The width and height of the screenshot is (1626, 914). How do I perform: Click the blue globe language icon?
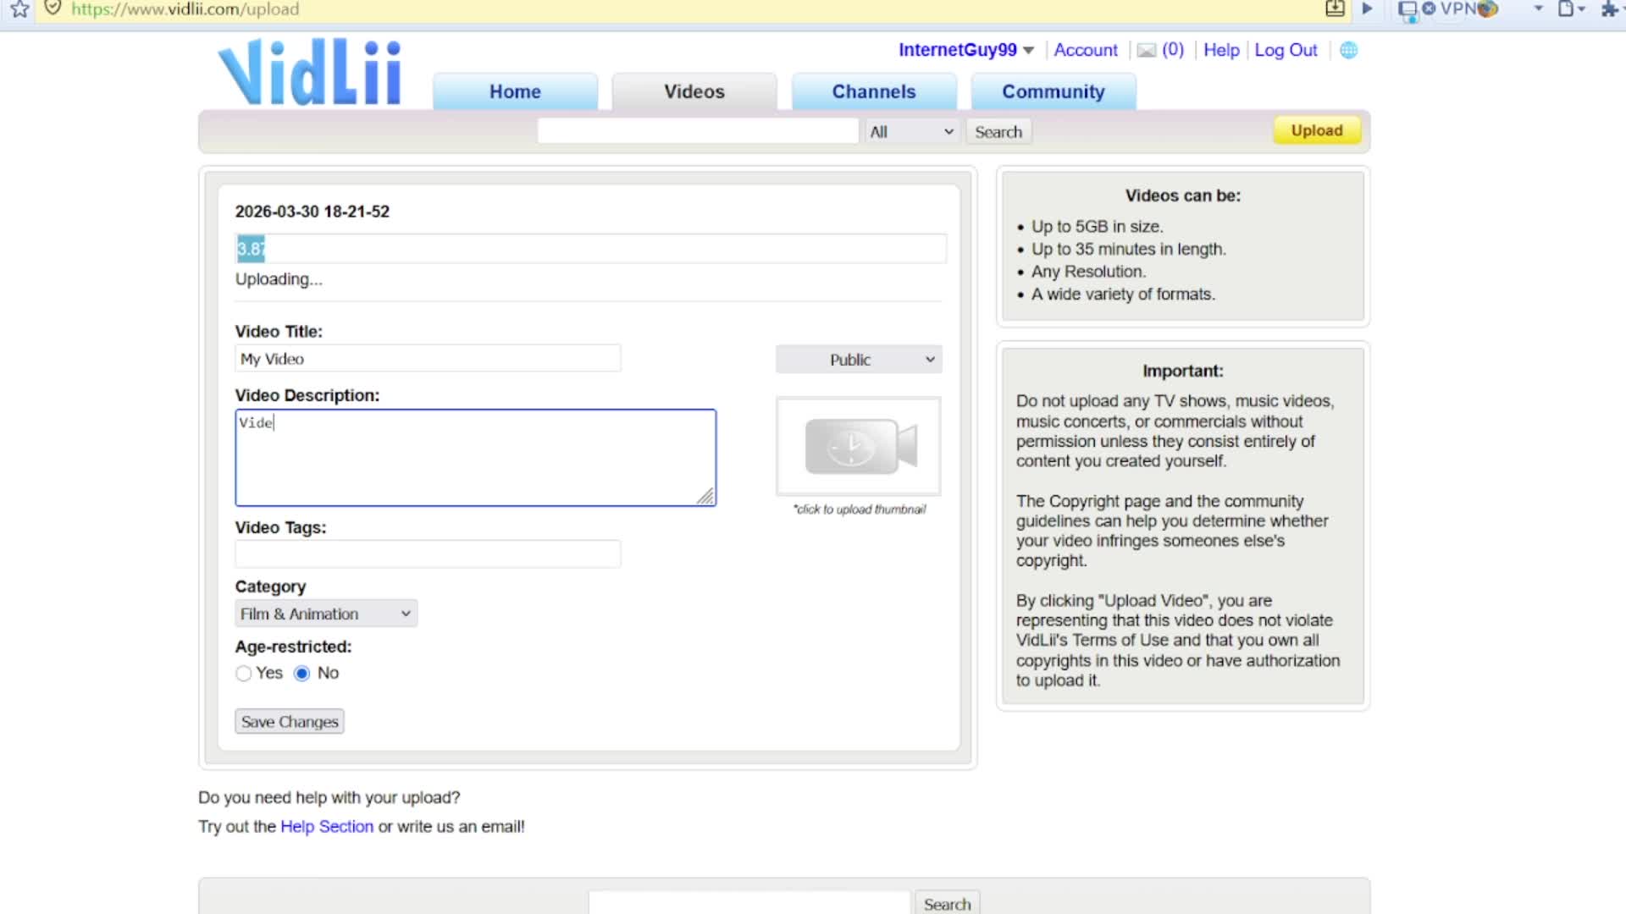click(1349, 50)
